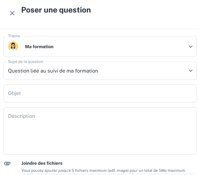Click the Joindre des fichiers label
Image resolution: width=199 pixels, height=175 pixels.
(x=42, y=163)
